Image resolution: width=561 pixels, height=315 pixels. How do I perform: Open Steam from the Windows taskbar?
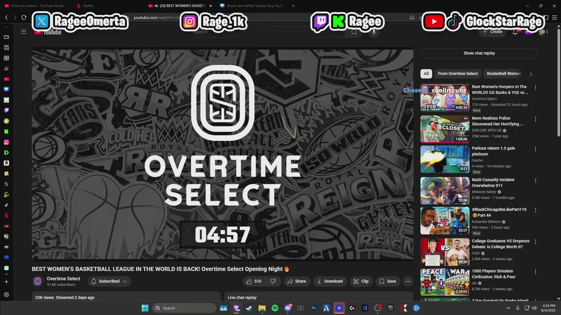click(249, 308)
